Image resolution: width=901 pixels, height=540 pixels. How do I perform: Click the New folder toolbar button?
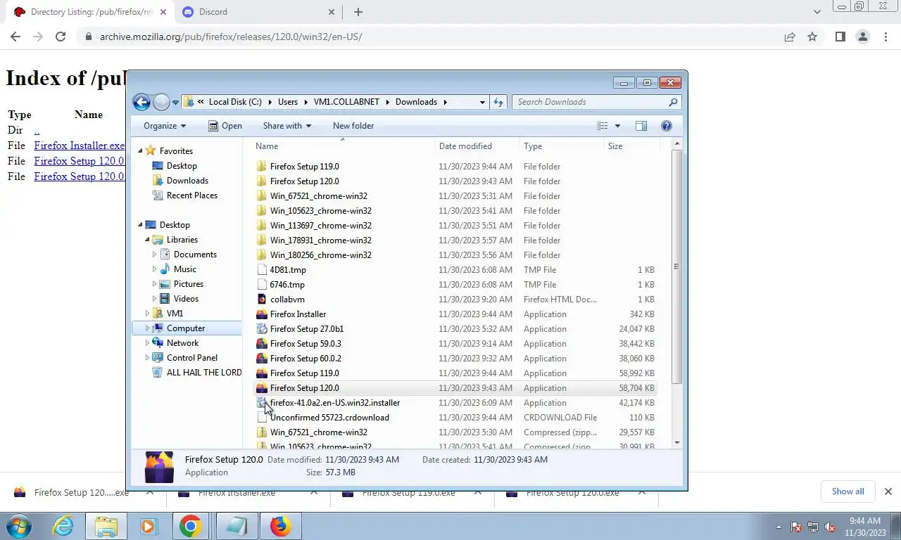(353, 126)
